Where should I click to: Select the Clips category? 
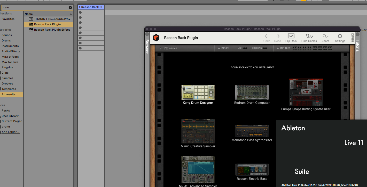click(x=5, y=73)
